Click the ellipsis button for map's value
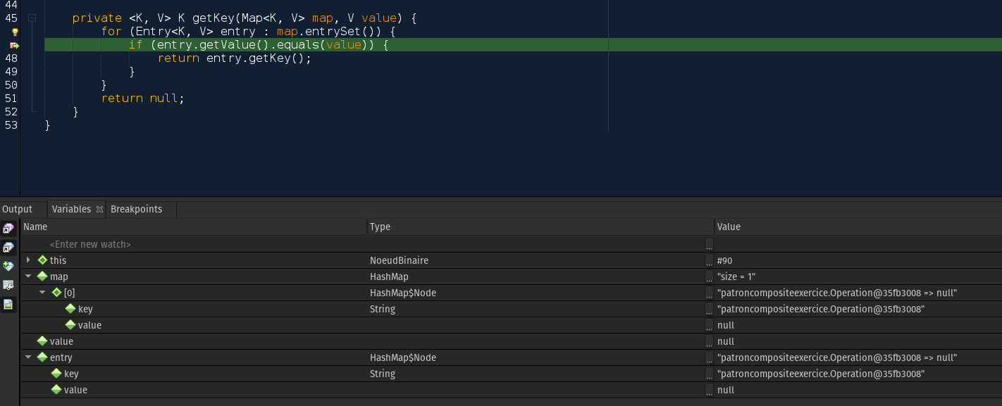 coord(709,277)
